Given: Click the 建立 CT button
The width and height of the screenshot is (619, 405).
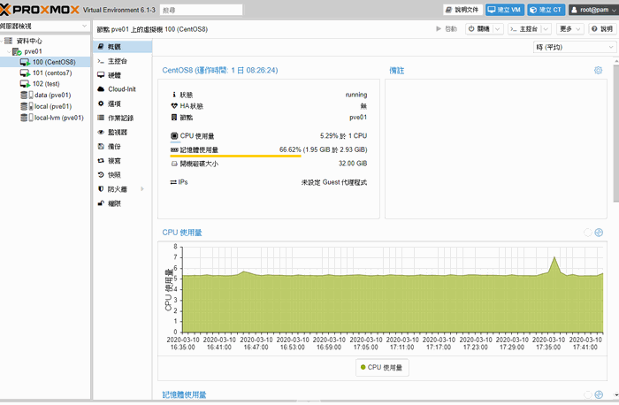Looking at the screenshot, I should 546,10.
